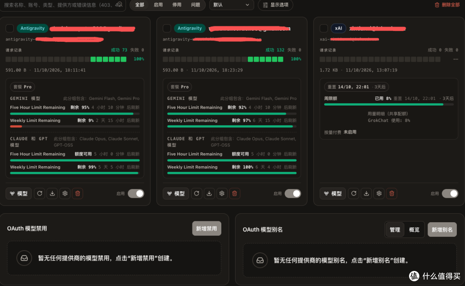Select checkbox on Antigravity card (成功 132)
Screen dimensions: 465x286
click(x=167, y=28)
